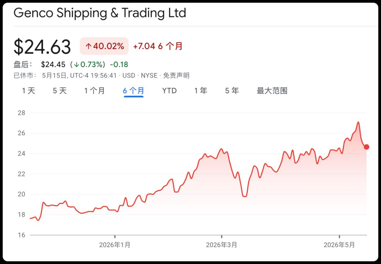
Task: Click the 2026年3月 axis marker
Action: [x=222, y=245]
